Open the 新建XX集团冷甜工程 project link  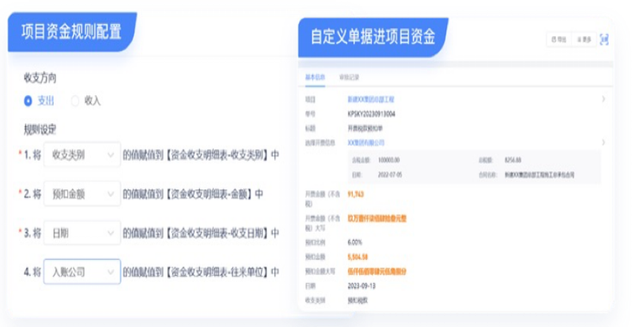click(x=371, y=100)
